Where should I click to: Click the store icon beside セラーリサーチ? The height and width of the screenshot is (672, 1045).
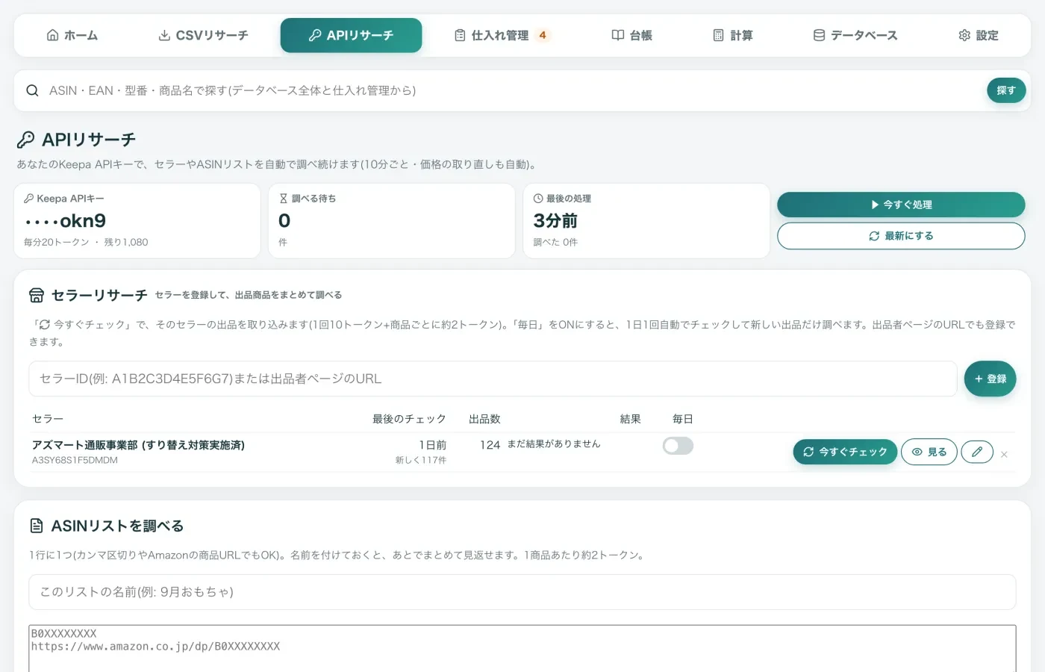[x=37, y=296]
